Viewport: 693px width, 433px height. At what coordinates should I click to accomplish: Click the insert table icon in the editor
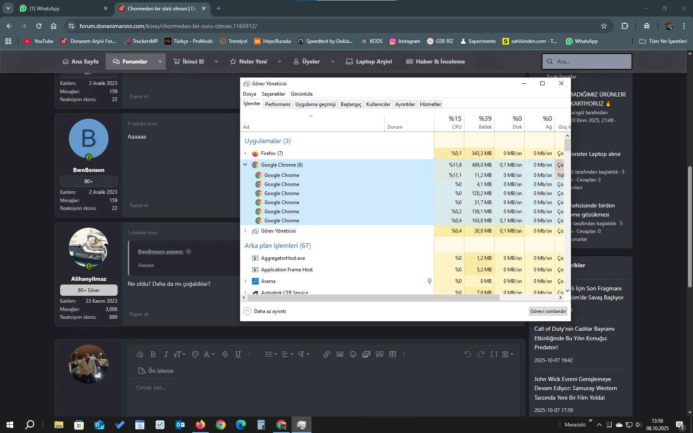pyautogui.click(x=393, y=354)
